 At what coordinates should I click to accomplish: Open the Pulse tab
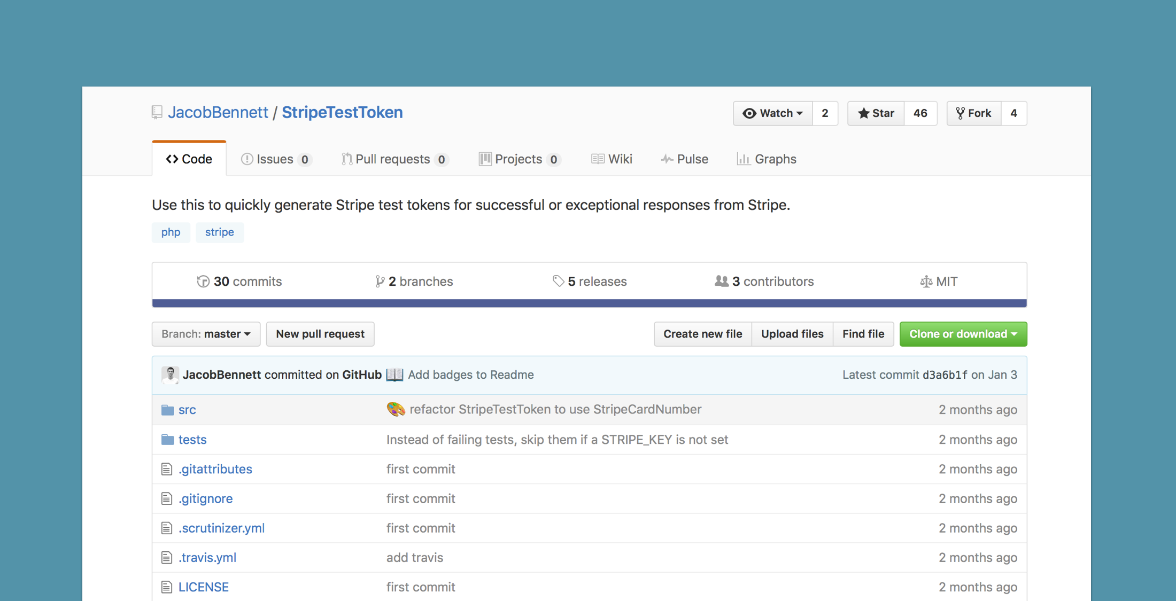[685, 159]
